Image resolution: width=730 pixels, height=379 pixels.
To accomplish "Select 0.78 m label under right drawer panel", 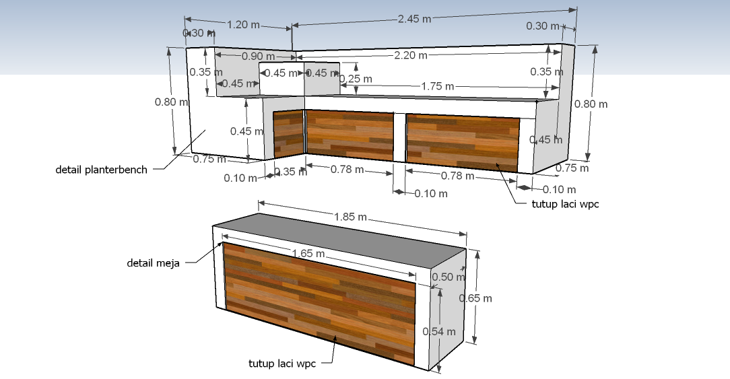I will (x=458, y=176).
